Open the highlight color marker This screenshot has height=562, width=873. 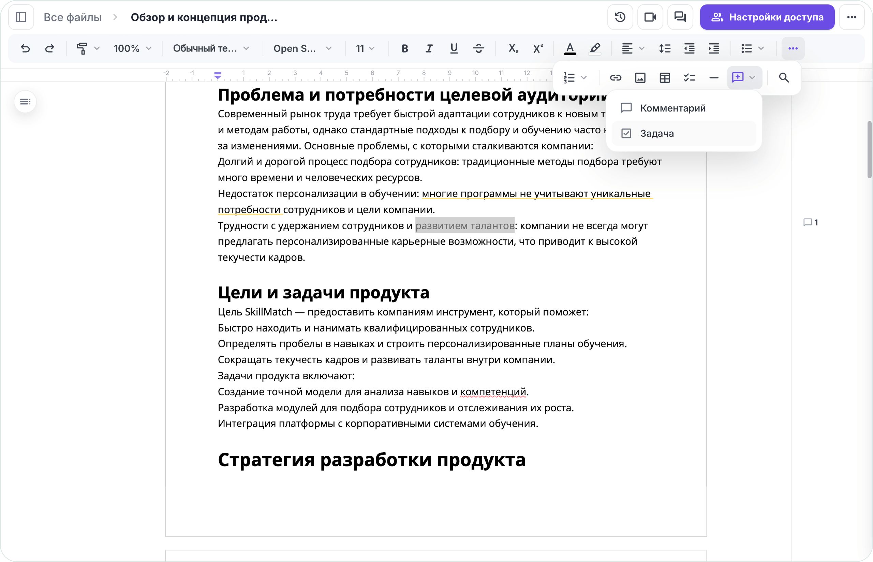point(595,48)
